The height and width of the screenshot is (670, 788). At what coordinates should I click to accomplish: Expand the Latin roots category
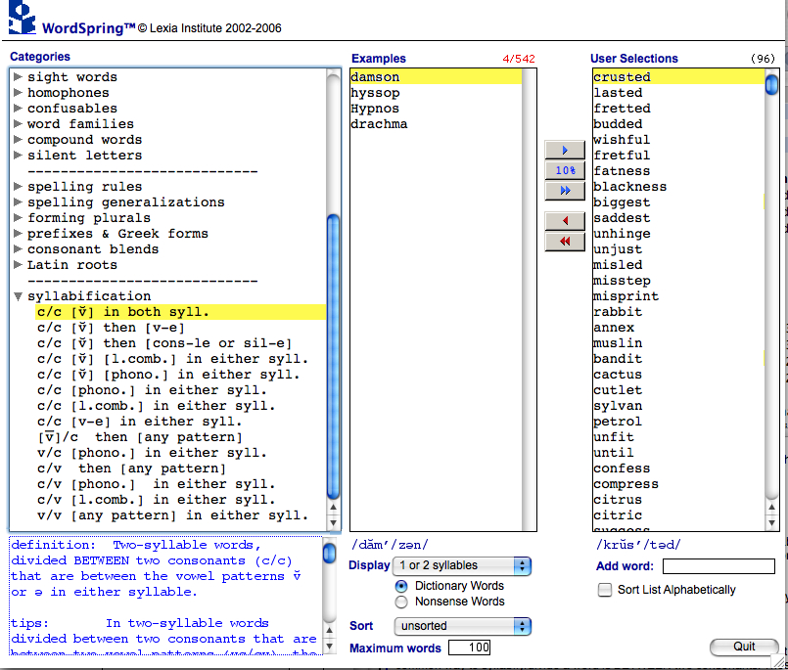(18, 265)
